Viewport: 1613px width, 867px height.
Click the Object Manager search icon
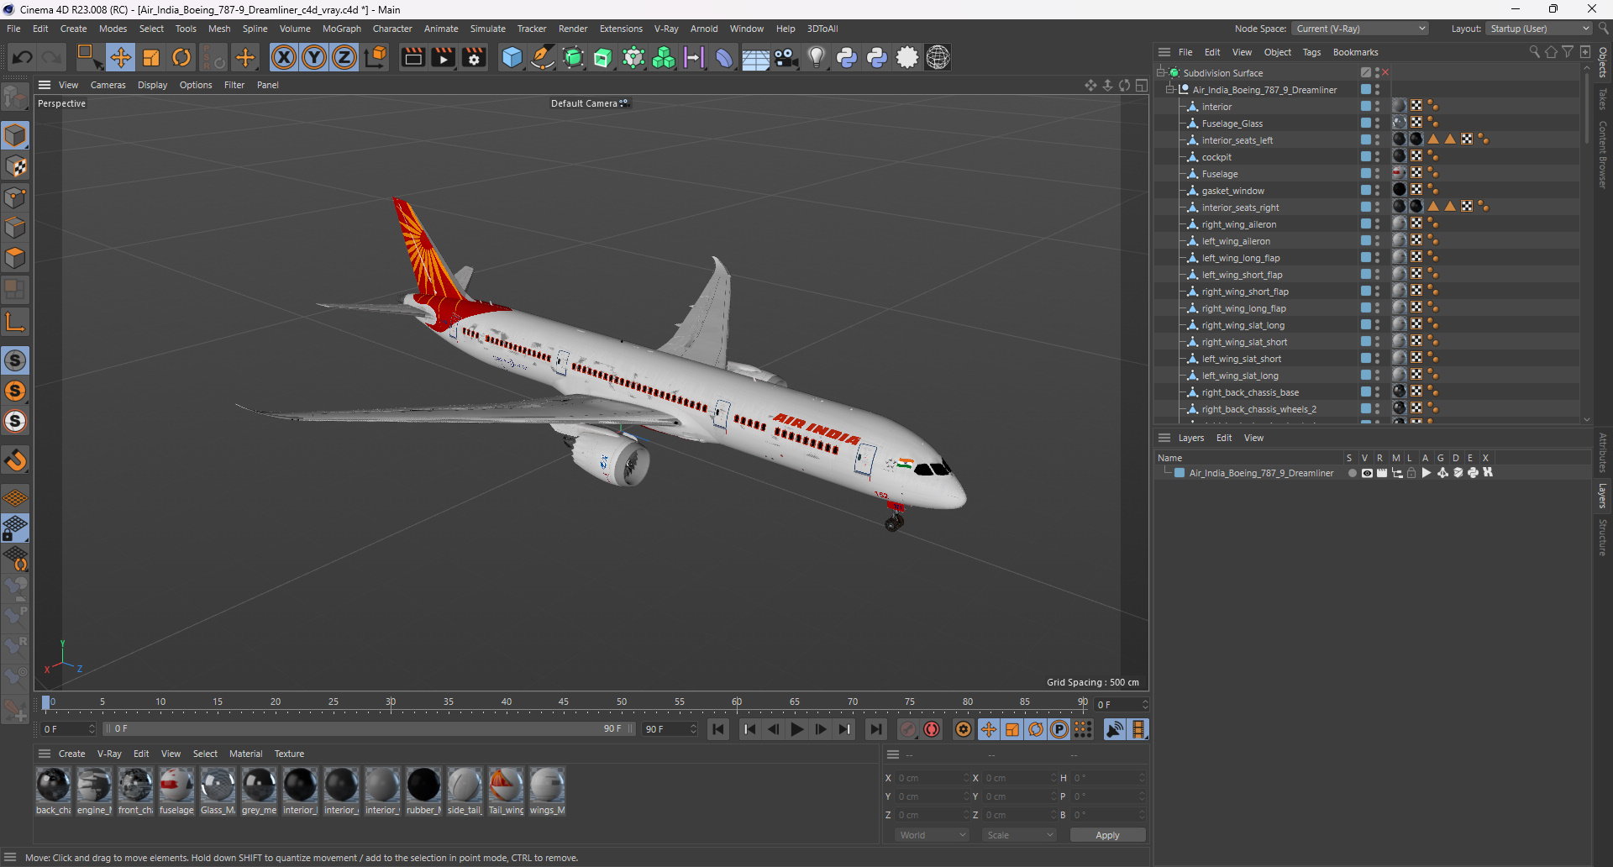coord(1534,52)
